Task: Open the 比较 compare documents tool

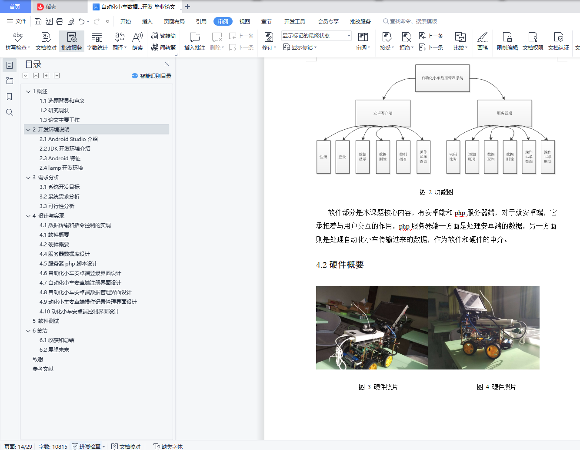Action: (460, 41)
